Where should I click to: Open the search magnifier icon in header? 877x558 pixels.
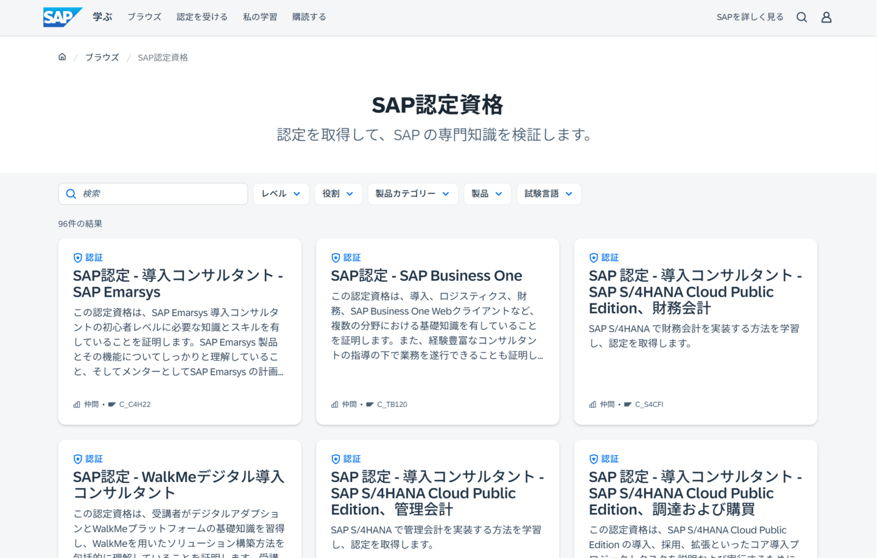[801, 17]
